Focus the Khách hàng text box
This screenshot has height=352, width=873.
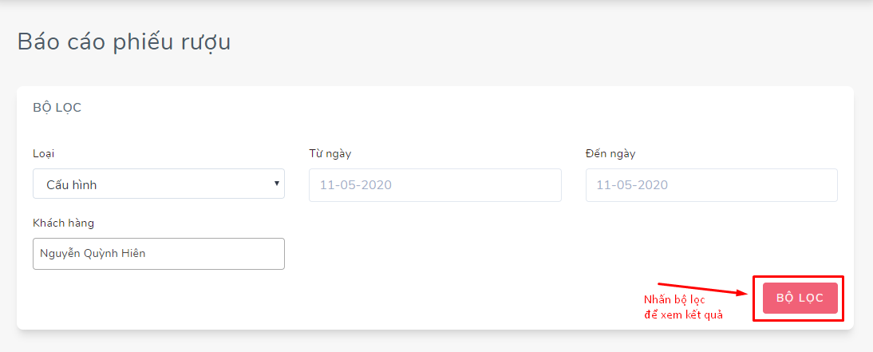[159, 254]
